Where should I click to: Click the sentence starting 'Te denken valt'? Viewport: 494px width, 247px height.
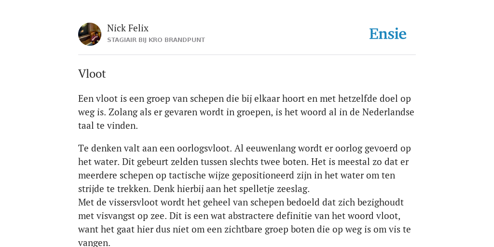point(155,149)
